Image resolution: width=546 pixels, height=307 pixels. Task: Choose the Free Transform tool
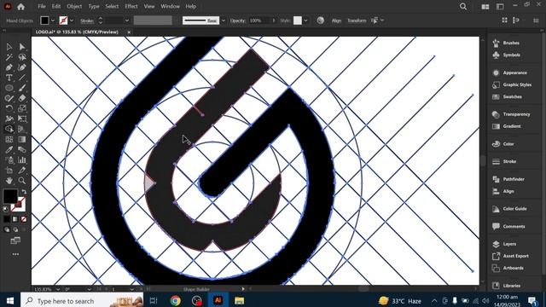pyautogui.click(x=22, y=119)
